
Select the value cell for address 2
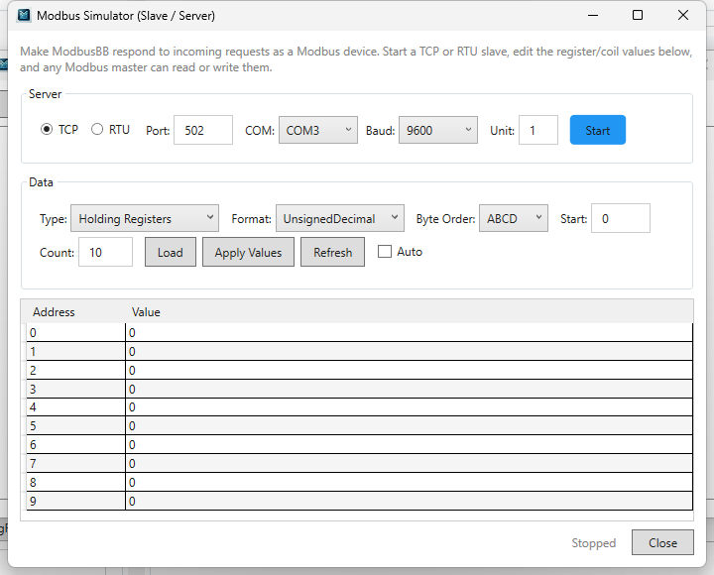click(x=409, y=370)
